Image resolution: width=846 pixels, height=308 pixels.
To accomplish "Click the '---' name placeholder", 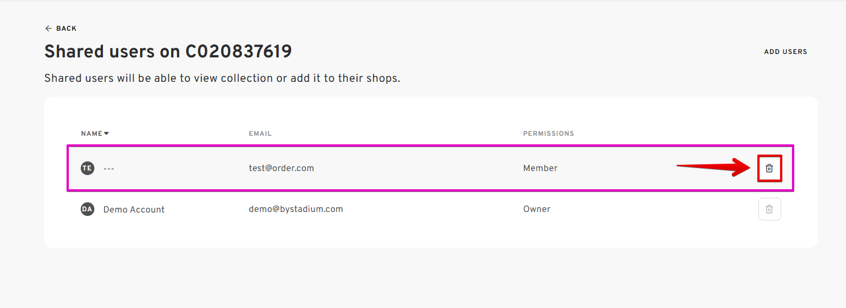I will point(109,168).
